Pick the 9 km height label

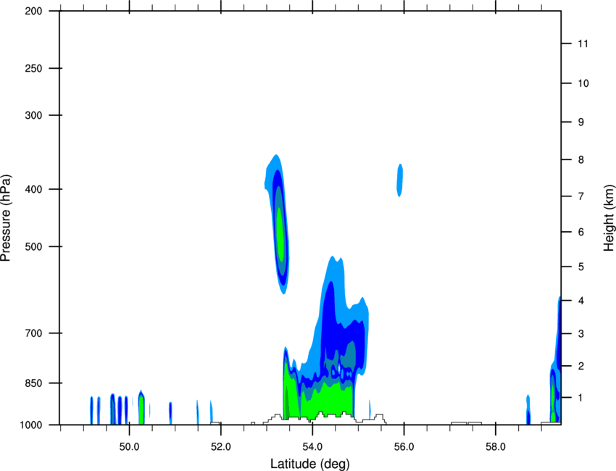pyautogui.click(x=581, y=122)
